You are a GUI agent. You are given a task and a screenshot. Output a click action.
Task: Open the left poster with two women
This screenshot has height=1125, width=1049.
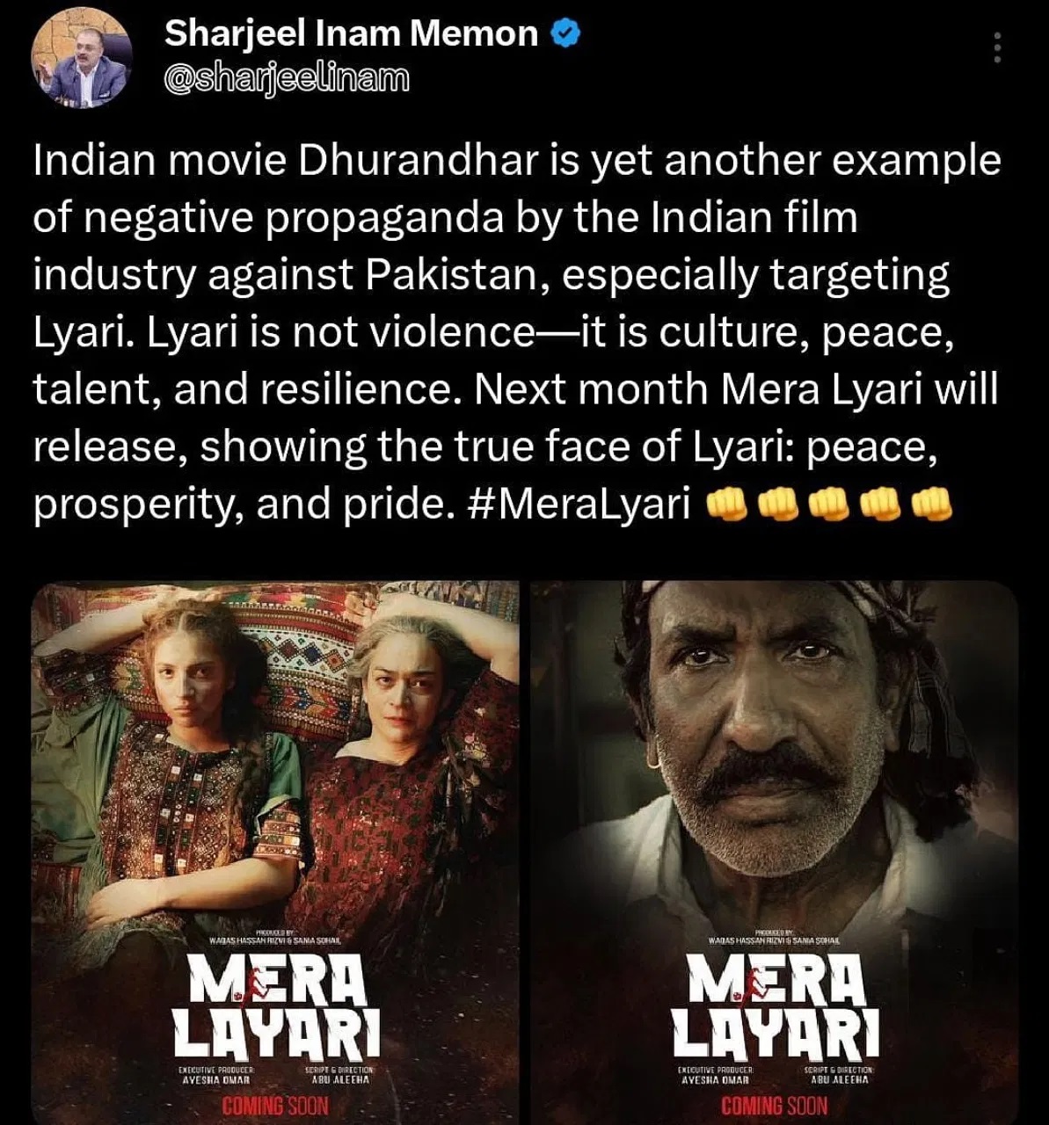pos(275,853)
